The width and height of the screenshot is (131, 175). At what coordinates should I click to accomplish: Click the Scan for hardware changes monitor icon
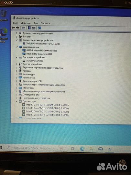[40, 28]
